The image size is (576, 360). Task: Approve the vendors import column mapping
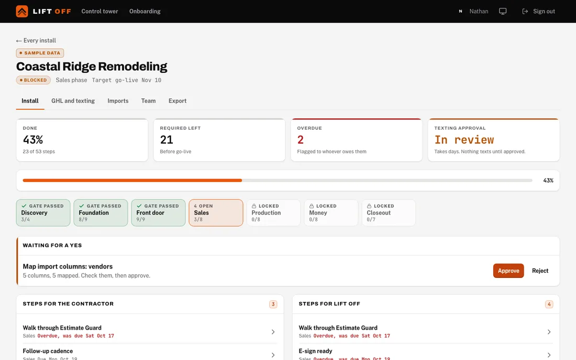pos(508,271)
